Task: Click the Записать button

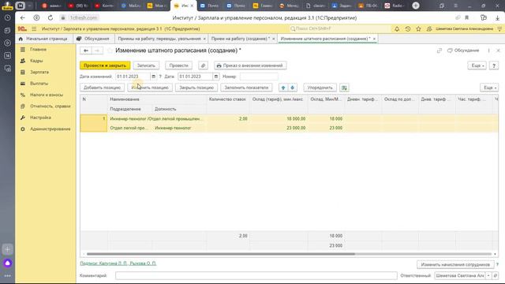Action: point(146,65)
